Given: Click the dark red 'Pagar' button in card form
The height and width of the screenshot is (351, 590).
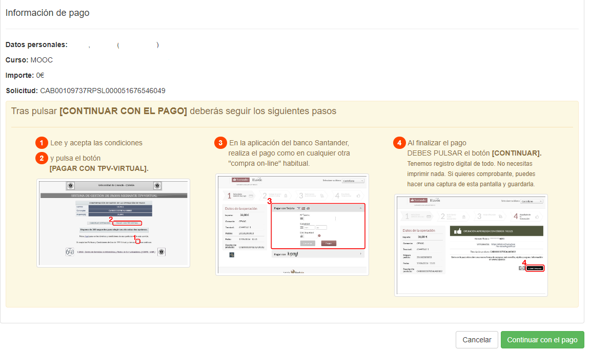Looking at the screenshot, I should tap(329, 243).
